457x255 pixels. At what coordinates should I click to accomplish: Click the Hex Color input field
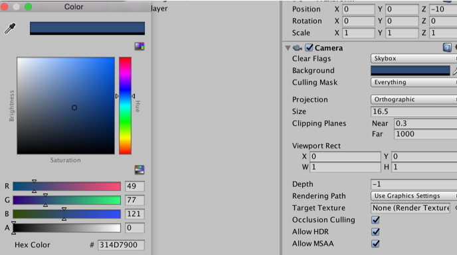click(x=121, y=245)
